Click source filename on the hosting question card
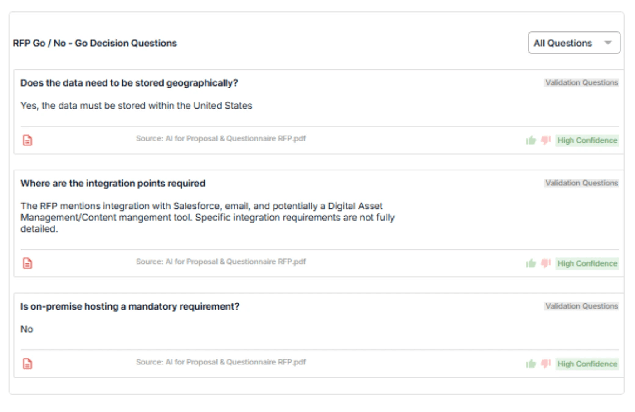This screenshot has width=635, height=412. point(221,363)
